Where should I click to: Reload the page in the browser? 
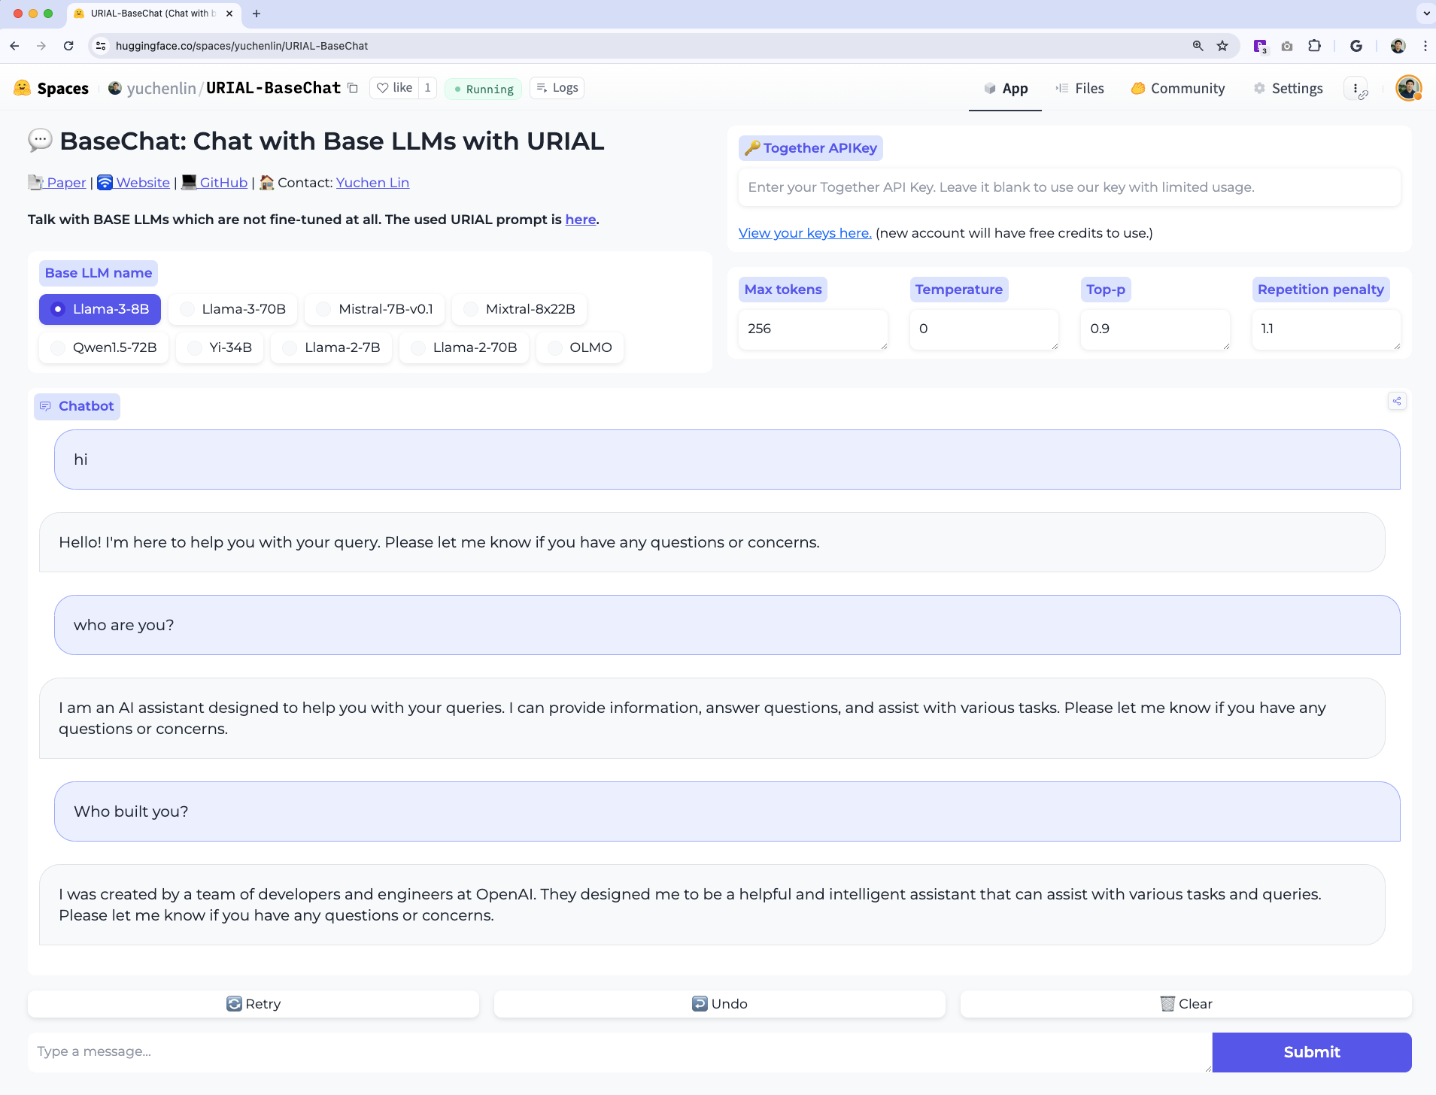pyautogui.click(x=68, y=46)
